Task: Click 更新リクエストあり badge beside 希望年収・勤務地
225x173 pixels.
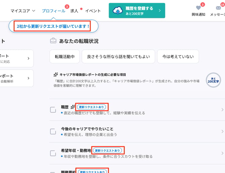Action: [107, 150]
